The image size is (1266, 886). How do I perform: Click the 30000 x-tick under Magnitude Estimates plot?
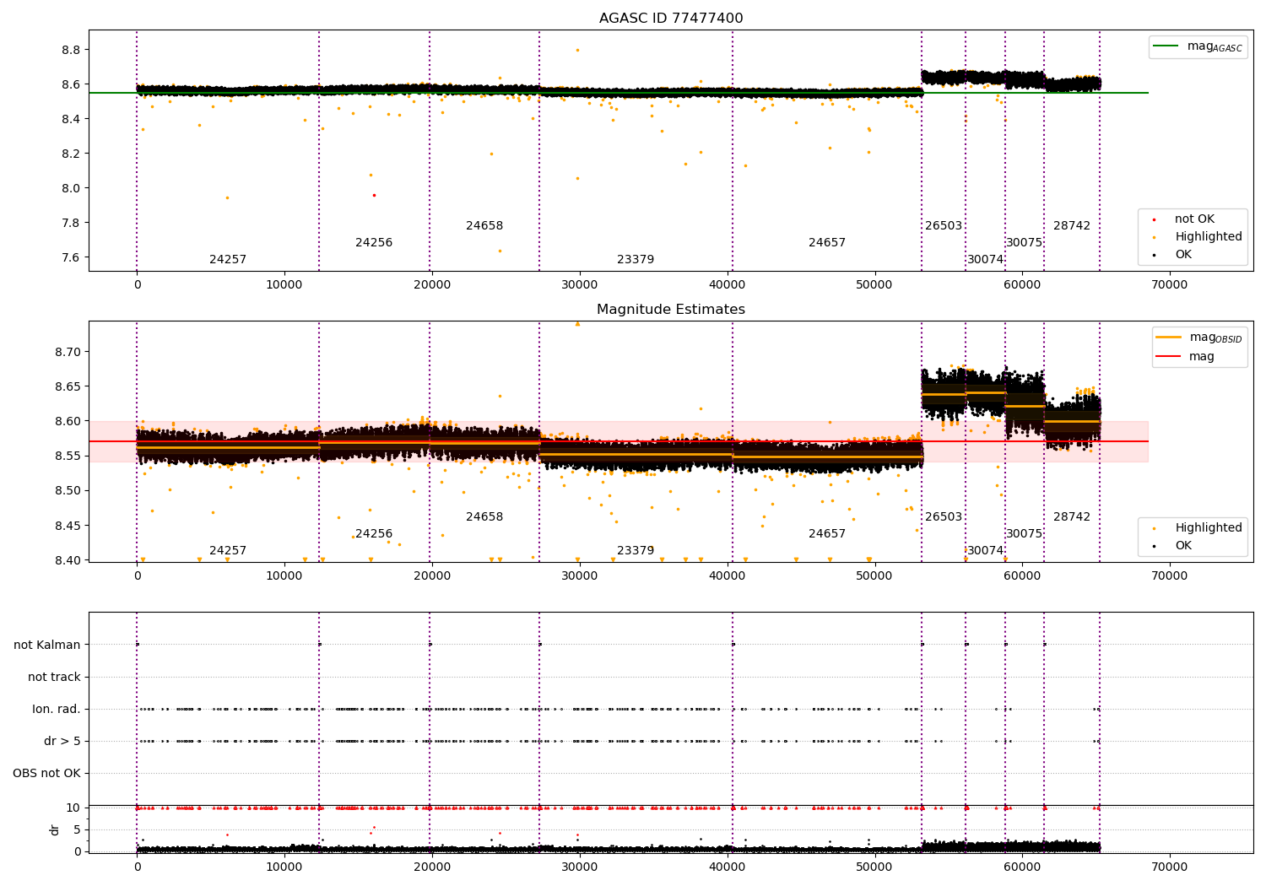579,576
